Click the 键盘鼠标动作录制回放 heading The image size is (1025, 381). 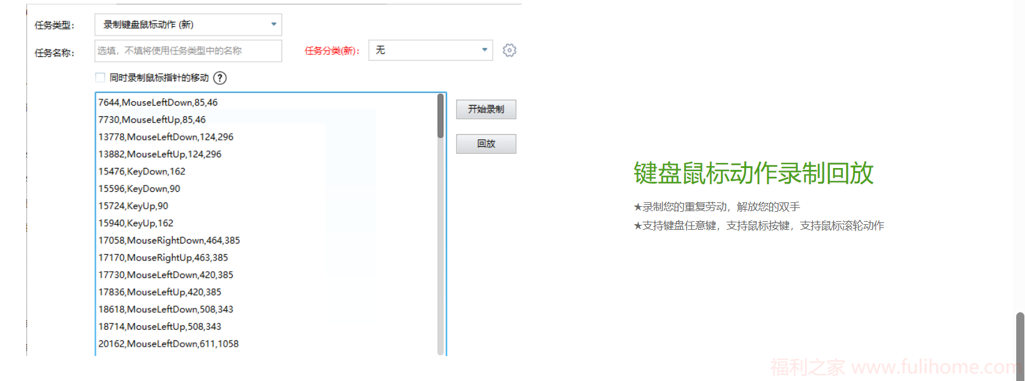pos(753,174)
